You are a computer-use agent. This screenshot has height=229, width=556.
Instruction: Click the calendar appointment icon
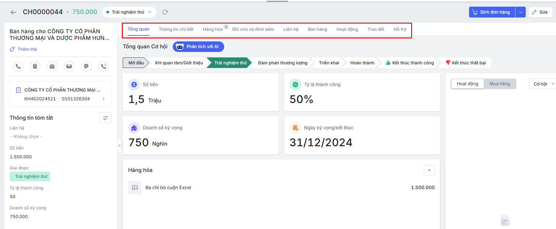point(52,66)
